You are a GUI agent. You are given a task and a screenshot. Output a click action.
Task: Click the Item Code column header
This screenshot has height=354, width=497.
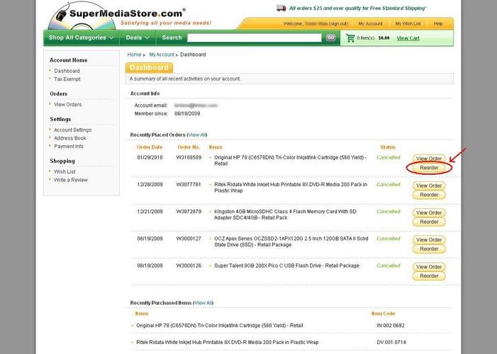(384, 314)
